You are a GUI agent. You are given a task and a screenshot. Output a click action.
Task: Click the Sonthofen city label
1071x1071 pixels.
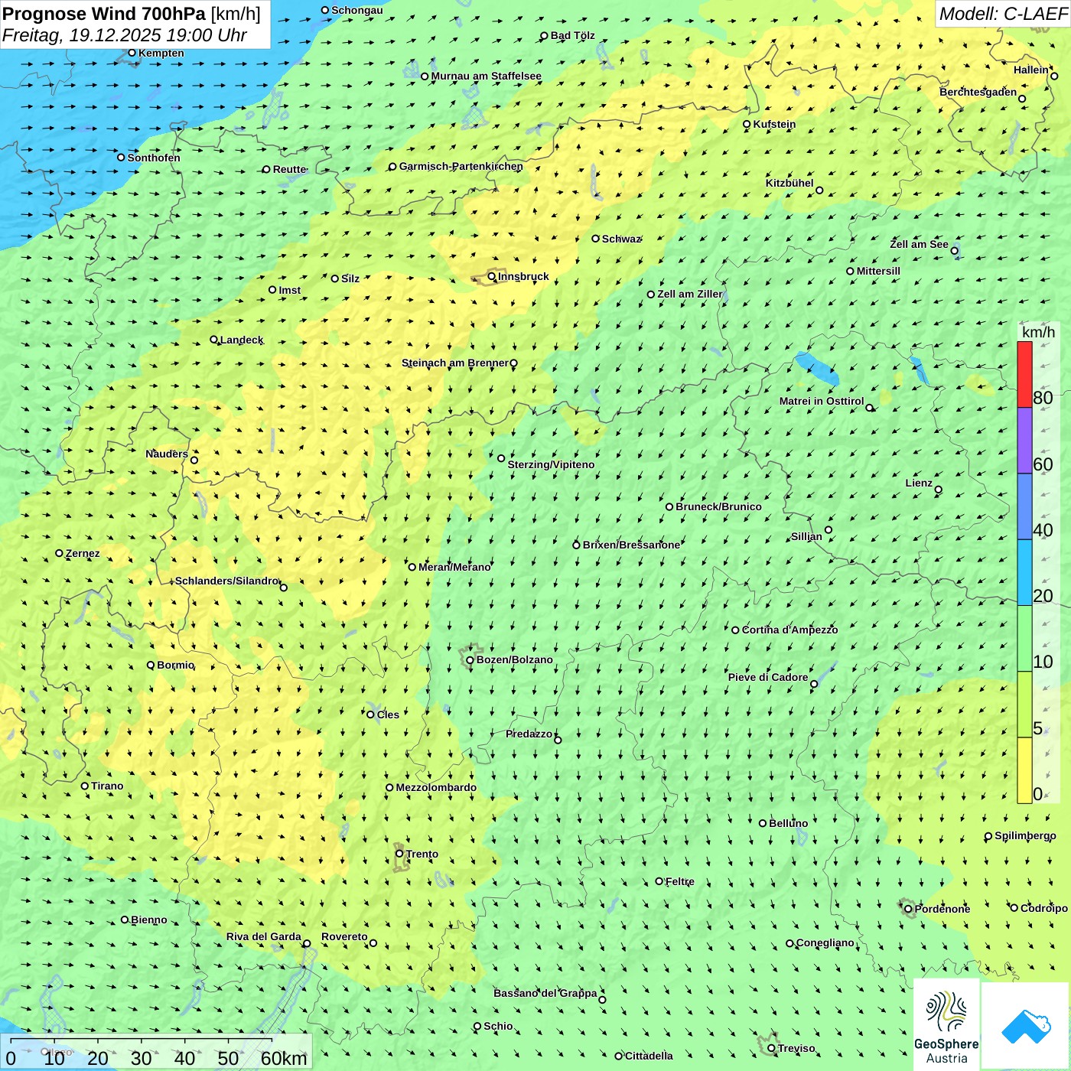pos(154,158)
